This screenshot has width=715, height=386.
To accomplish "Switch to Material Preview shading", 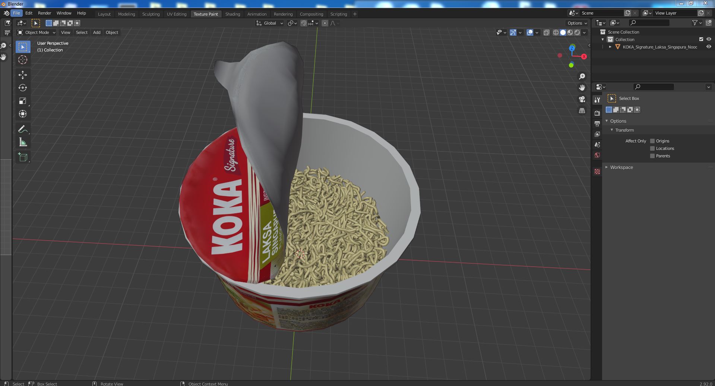I will click(570, 32).
